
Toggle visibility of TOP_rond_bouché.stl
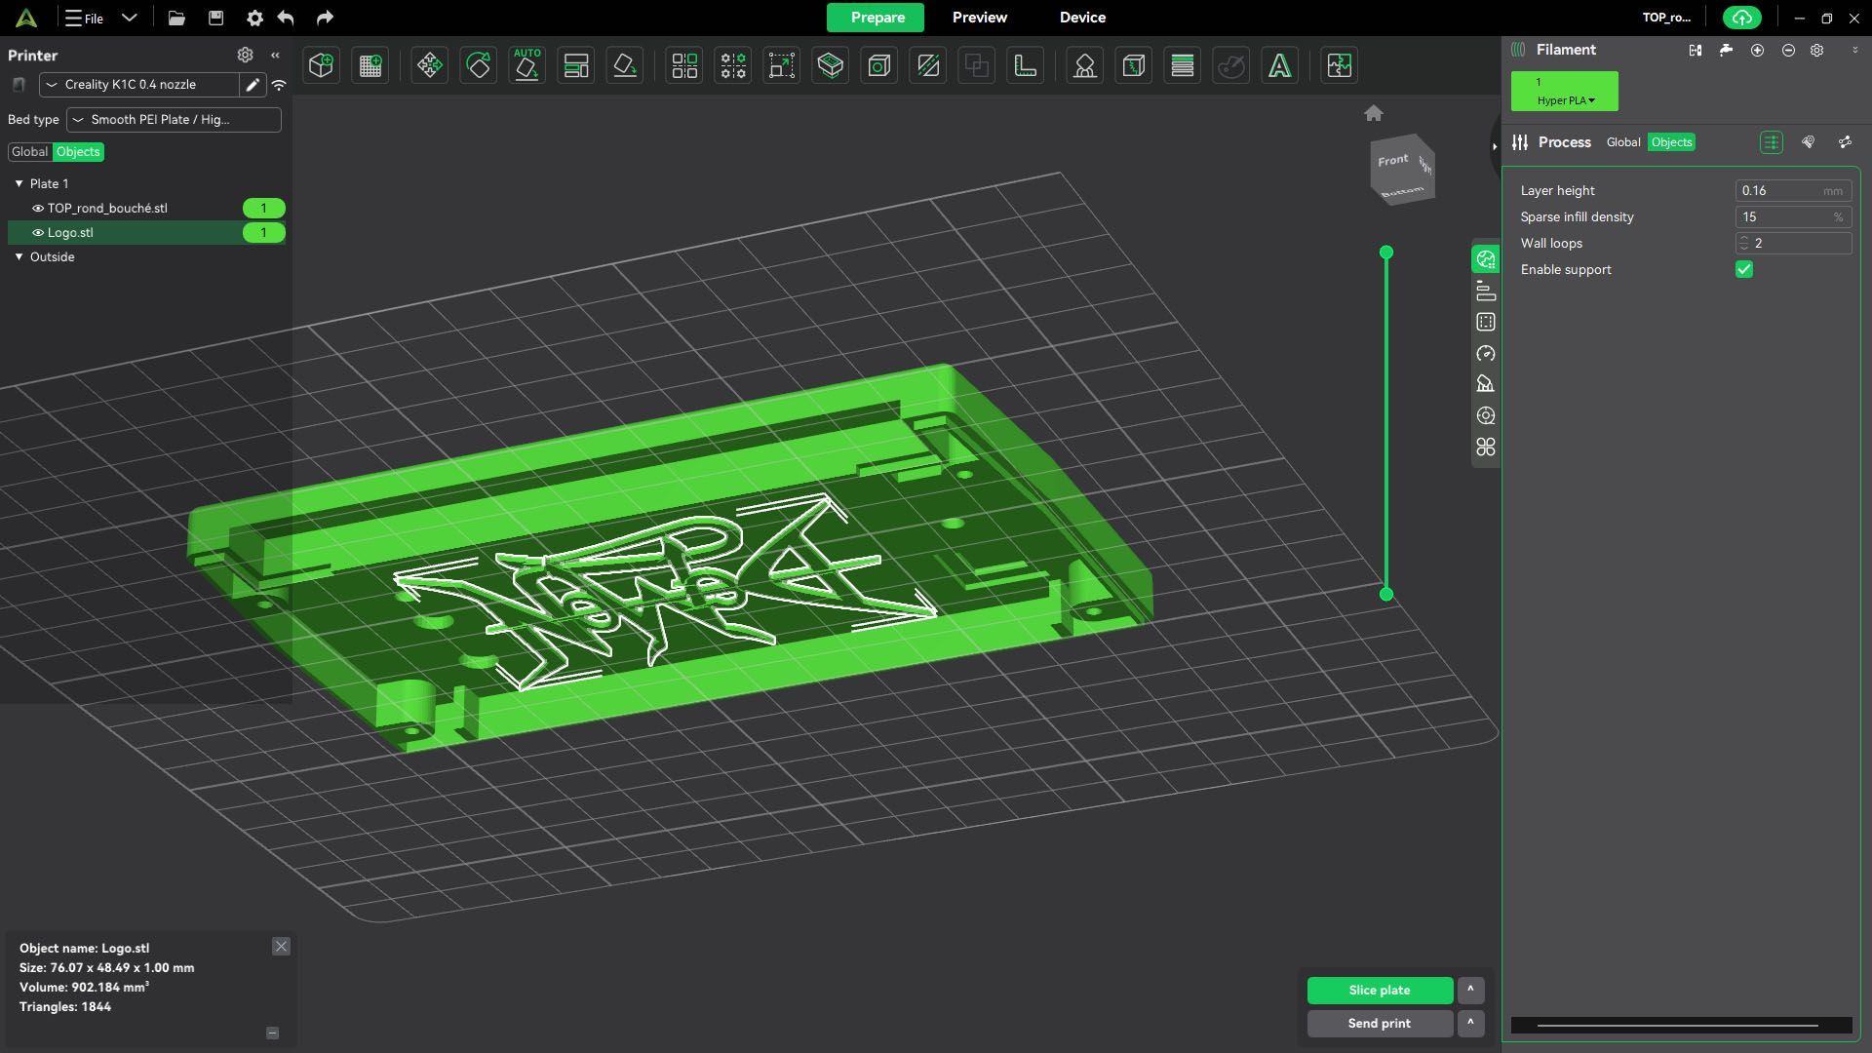38,209
